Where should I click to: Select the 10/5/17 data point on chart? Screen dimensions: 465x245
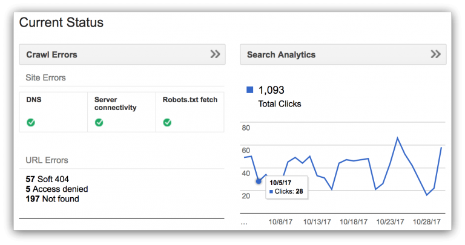[x=259, y=181]
